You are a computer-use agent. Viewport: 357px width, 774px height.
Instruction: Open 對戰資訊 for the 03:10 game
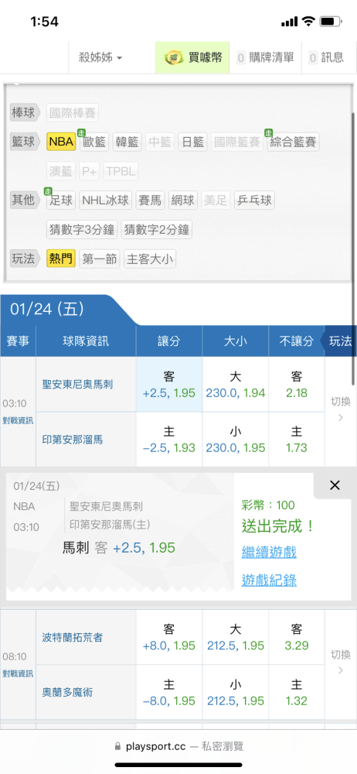pyautogui.click(x=18, y=421)
